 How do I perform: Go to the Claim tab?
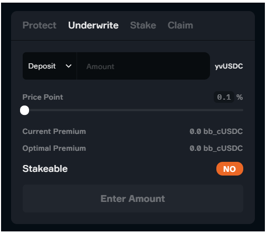[180, 25]
